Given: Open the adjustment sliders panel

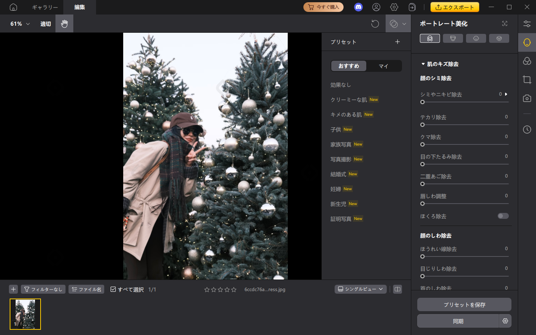Looking at the screenshot, I should pyautogui.click(x=527, y=24).
